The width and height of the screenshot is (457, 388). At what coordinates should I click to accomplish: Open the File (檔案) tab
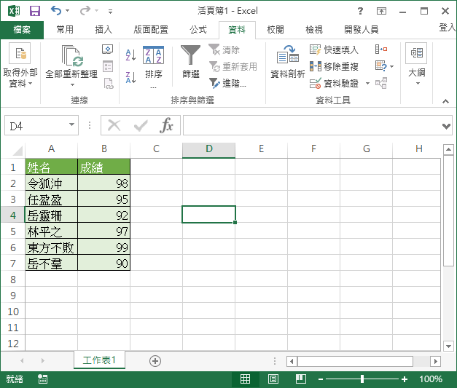22,30
